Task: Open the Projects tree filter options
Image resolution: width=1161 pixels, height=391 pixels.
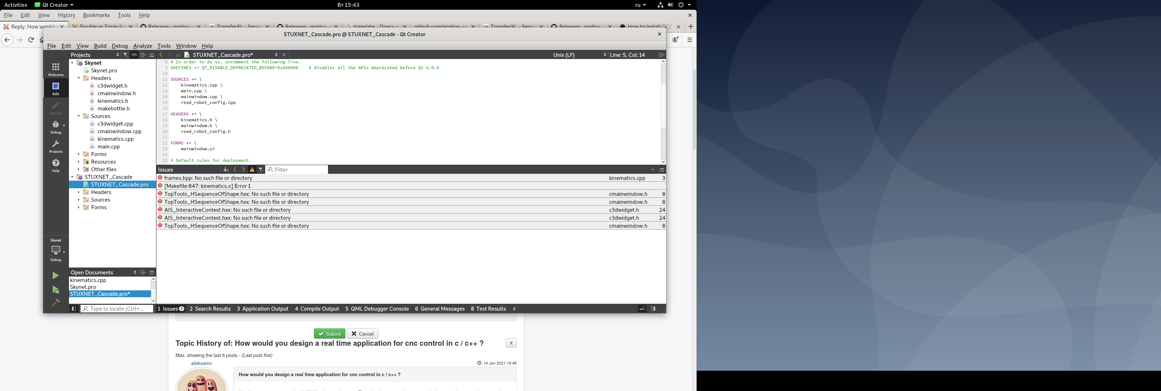Action: 125,55
